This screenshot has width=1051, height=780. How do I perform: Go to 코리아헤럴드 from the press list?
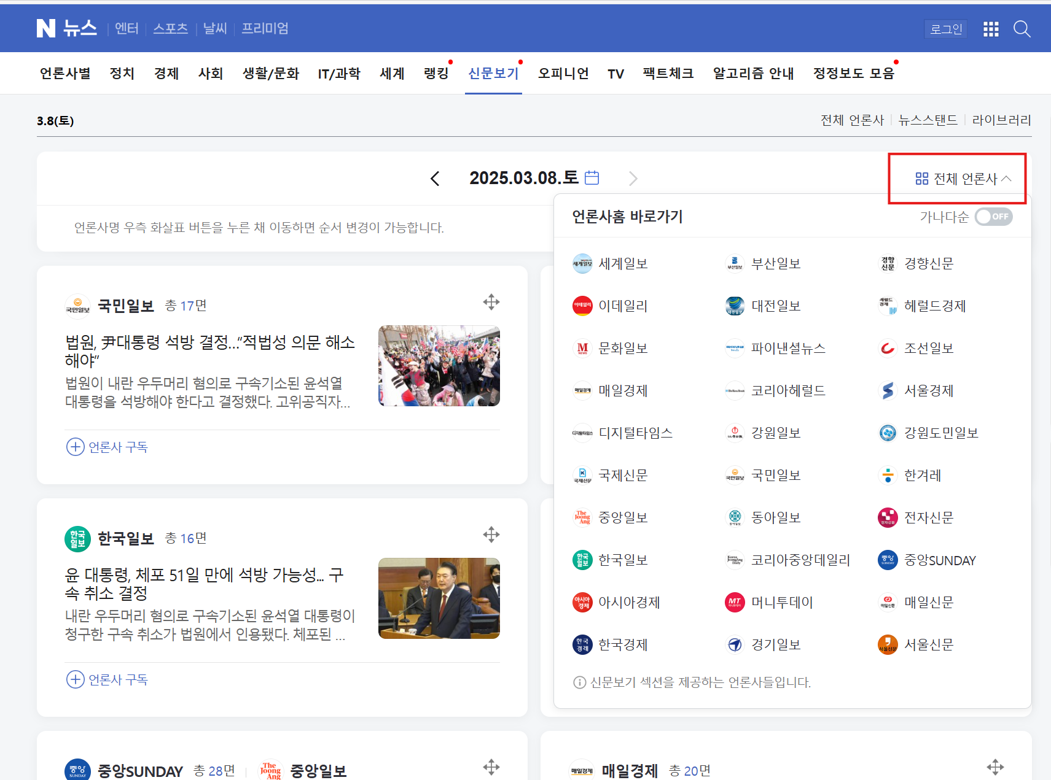(x=775, y=391)
